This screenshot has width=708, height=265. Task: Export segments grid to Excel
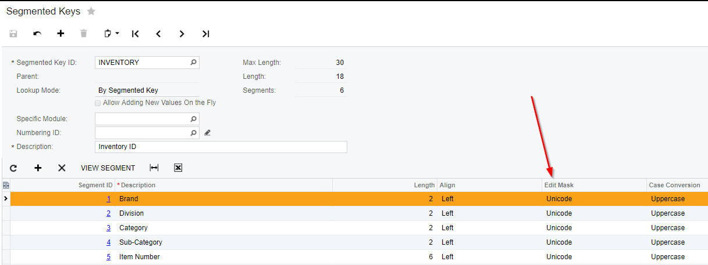tap(178, 168)
